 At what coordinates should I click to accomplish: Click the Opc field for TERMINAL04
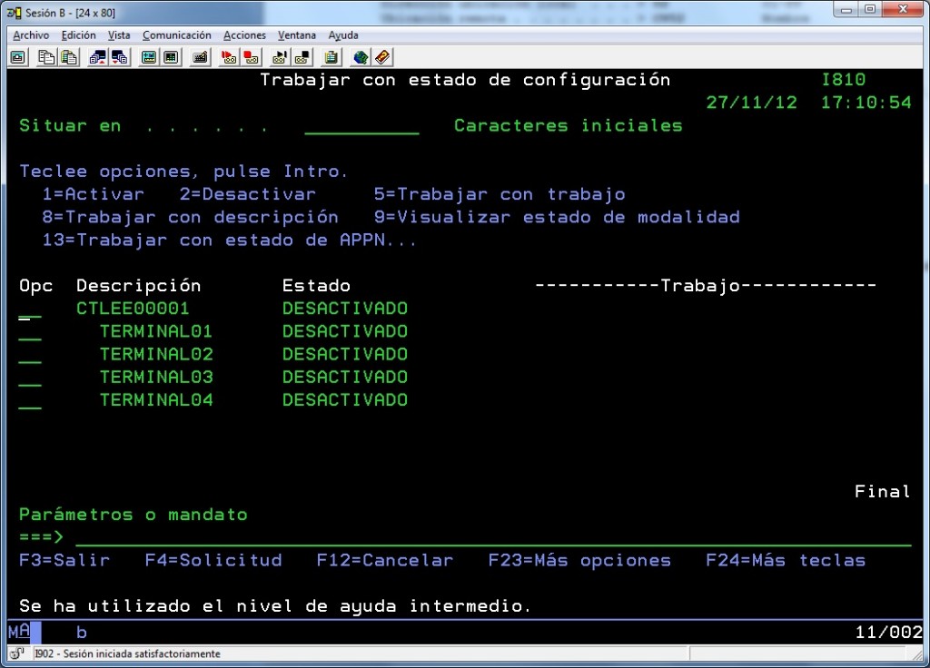point(30,400)
